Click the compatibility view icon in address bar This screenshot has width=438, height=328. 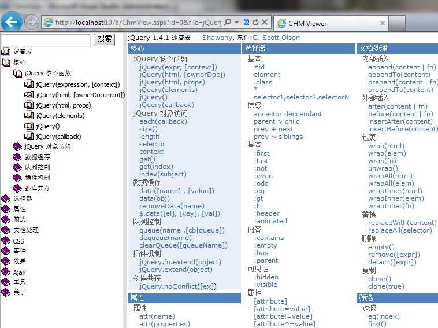(x=246, y=22)
